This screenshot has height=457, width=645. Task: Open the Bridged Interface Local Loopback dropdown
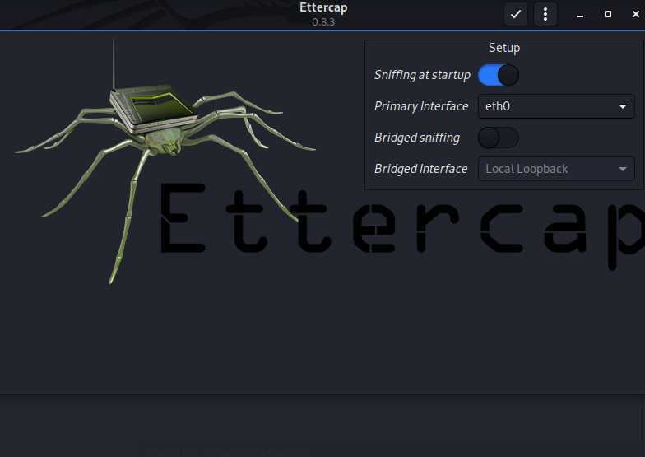(556, 169)
